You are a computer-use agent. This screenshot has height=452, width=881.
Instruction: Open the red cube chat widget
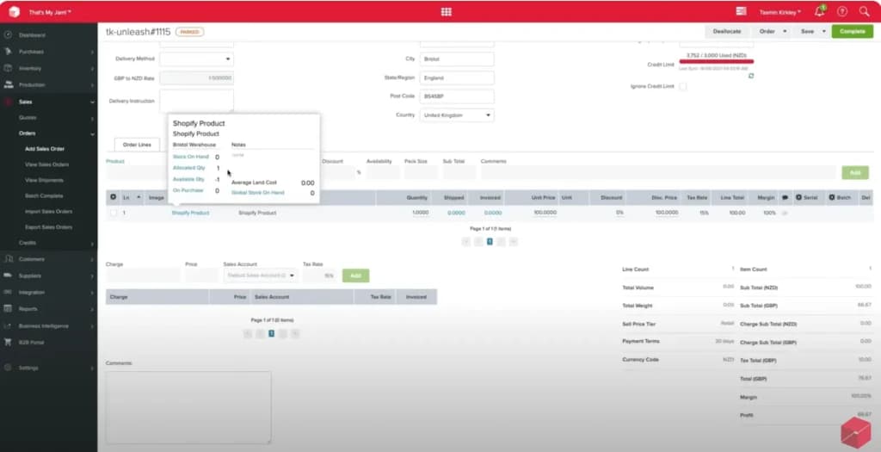[x=856, y=433]
